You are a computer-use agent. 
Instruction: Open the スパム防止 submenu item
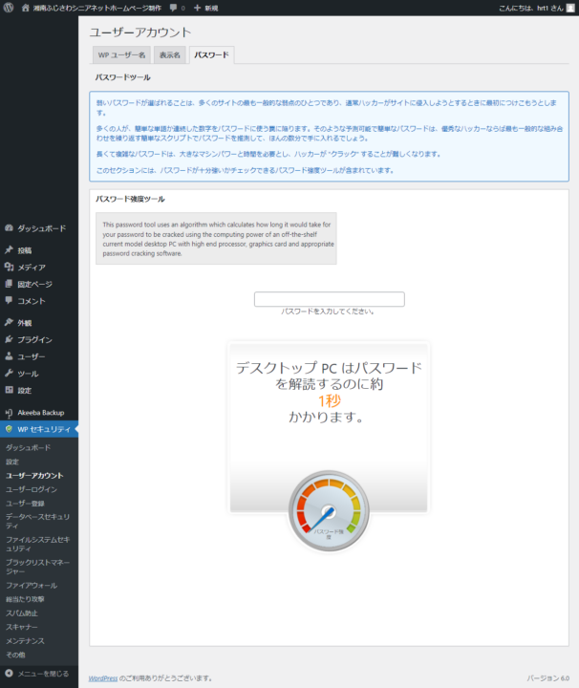coord(22,613)
